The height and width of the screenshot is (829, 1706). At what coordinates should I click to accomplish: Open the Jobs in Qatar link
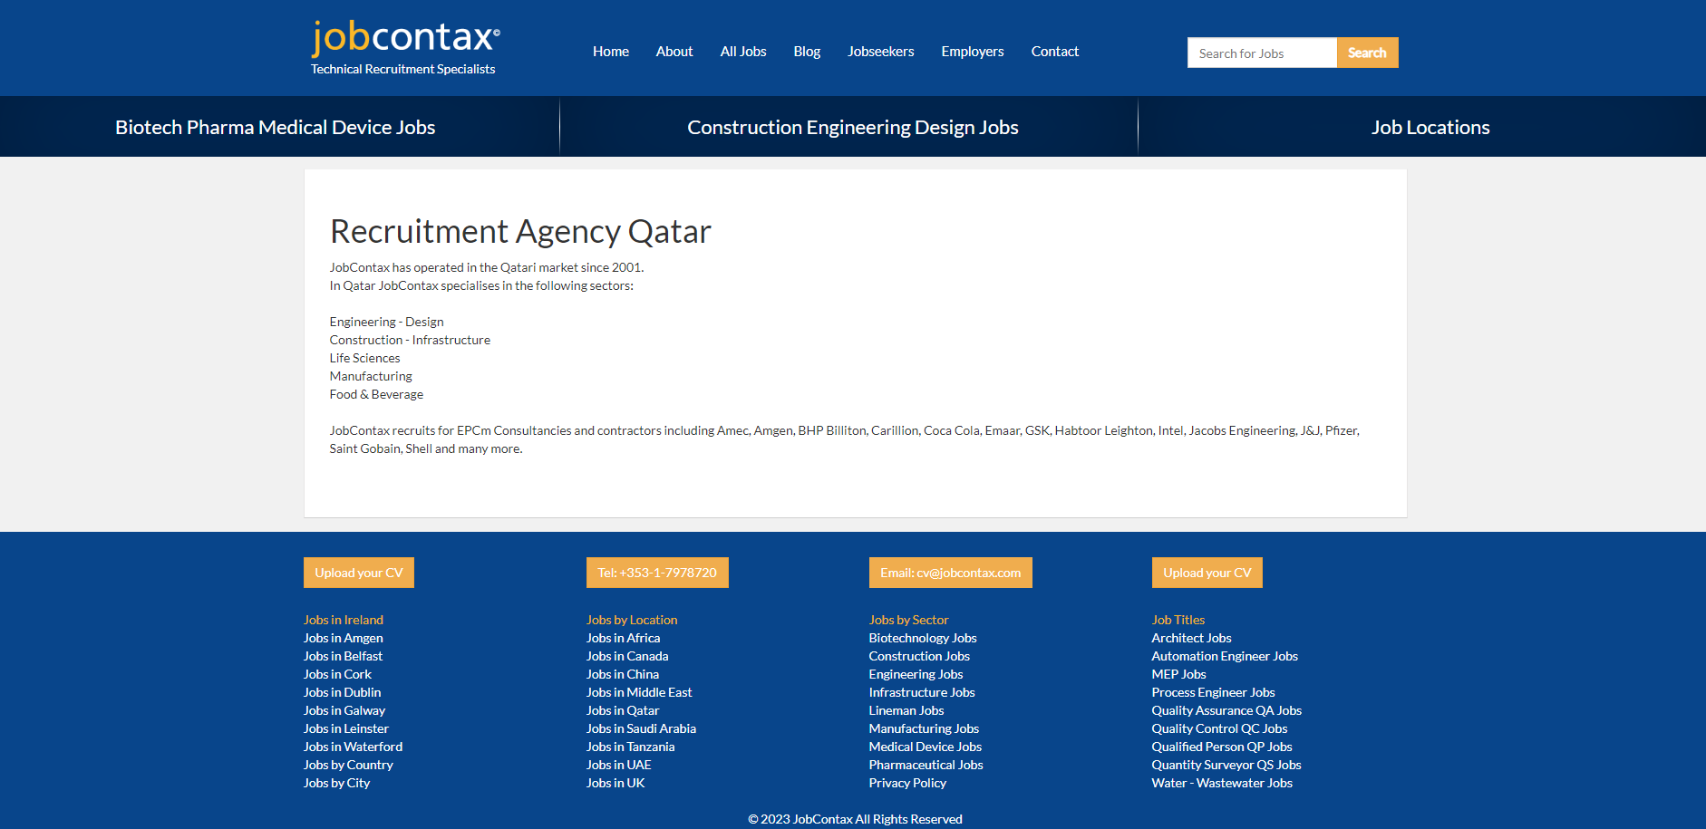coord(623,710)
